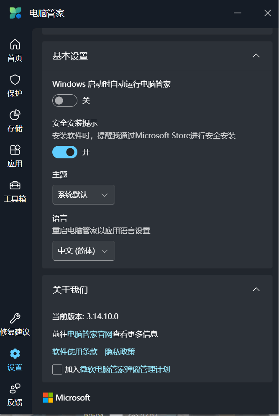Viewport: 279px width, 416px height.
Task: Open the 工具箱 toolbox icon
Action: (15, 185)
